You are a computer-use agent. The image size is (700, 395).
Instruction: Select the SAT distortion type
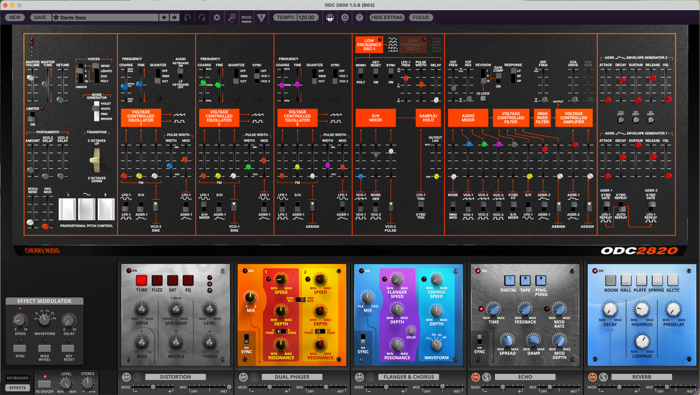[172, 280]
